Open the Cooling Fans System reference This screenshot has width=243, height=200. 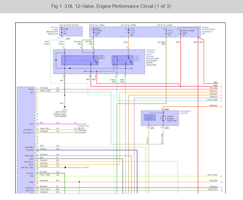[78, 167]
